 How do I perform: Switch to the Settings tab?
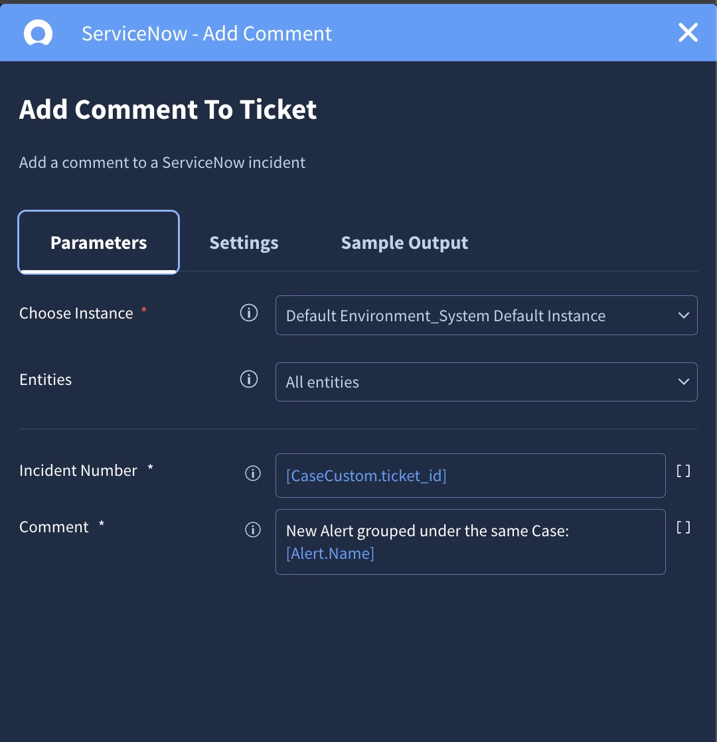point(244,243)
